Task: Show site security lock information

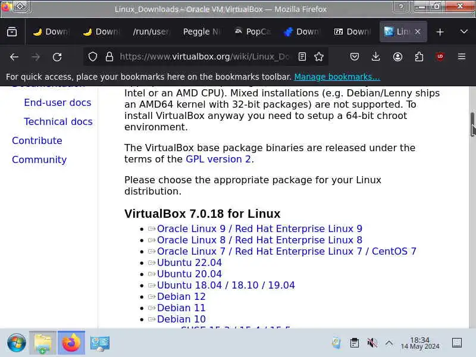Action: (x=109, y=57)
